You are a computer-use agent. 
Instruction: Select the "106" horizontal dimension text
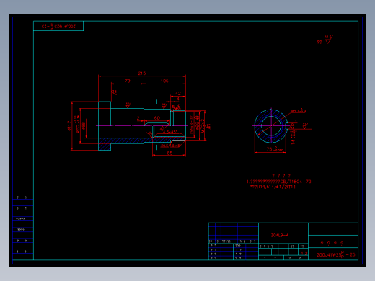click(164, 81)
